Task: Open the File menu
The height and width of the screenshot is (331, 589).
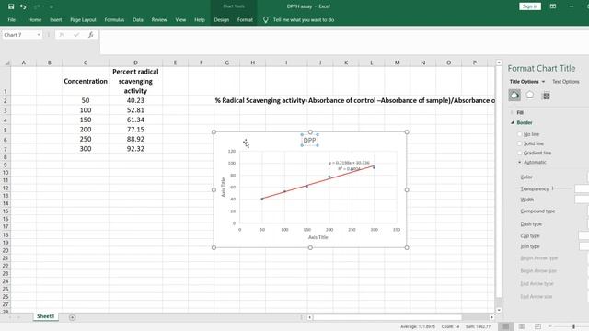Action: point(12,20)
